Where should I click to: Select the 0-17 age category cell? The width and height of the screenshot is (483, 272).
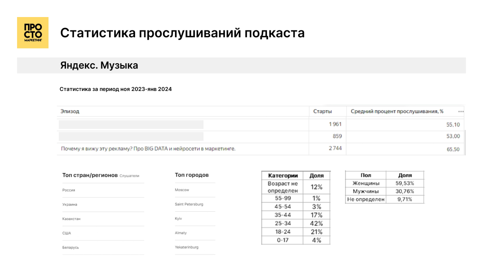283,240
